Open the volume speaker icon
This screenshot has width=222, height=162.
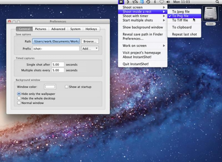168,2
